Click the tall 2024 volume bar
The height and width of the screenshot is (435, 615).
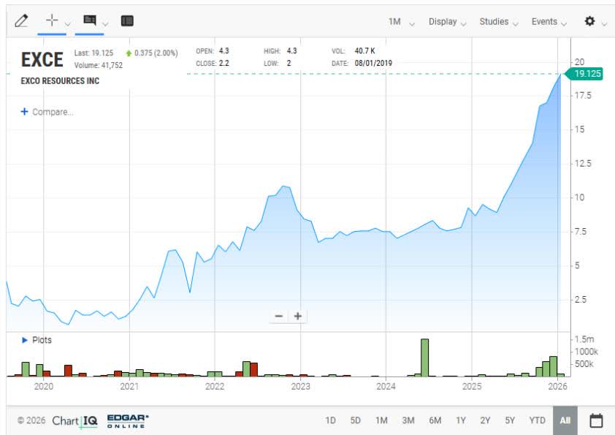click(x=424, y=358)
